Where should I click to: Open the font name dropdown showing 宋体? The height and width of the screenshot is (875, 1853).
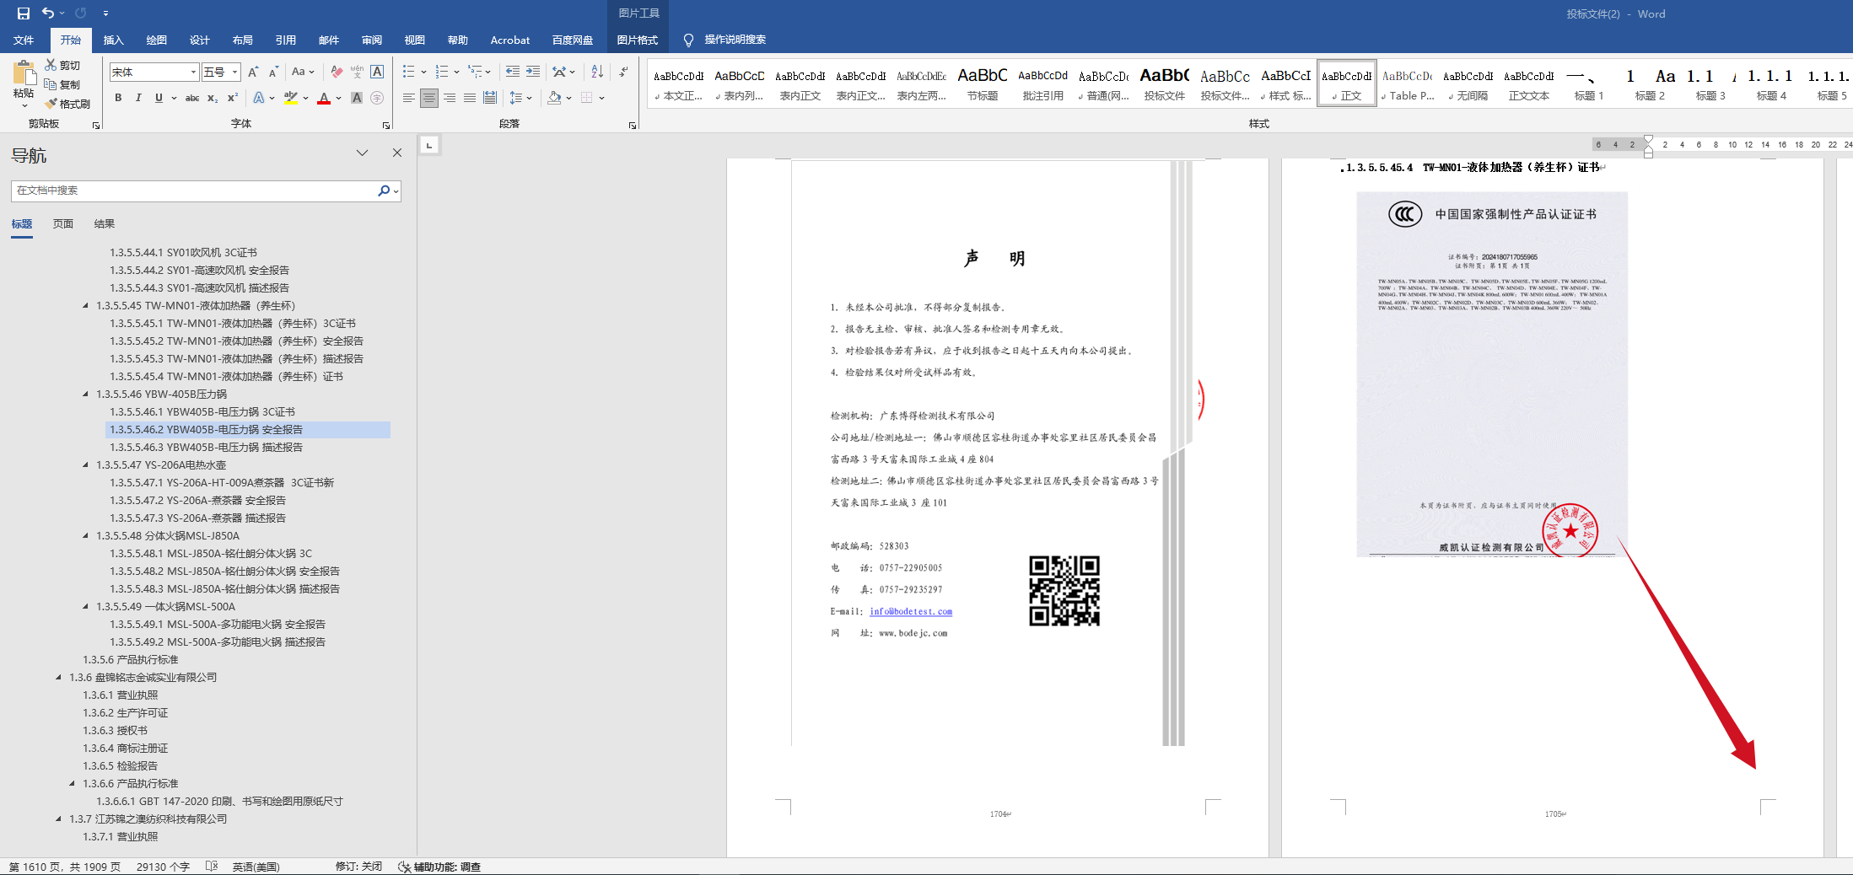(193, 72)
